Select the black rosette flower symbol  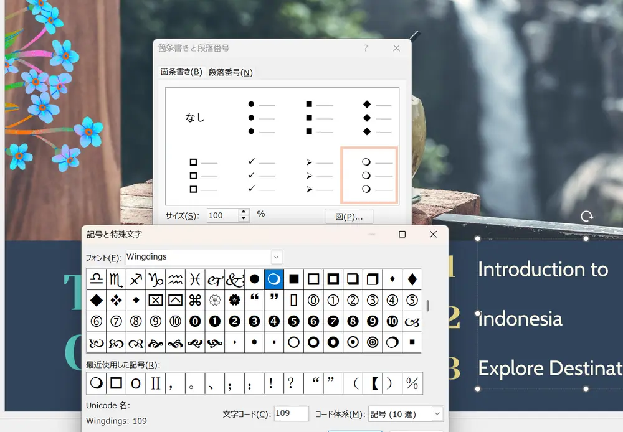click(234, 300)
